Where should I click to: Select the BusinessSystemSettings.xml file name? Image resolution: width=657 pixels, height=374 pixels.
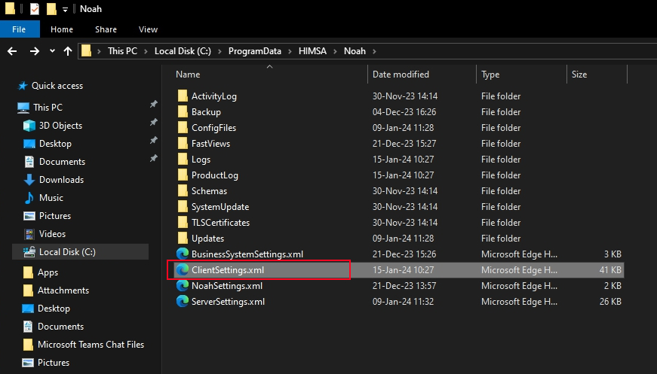click(x=247, y=254)
